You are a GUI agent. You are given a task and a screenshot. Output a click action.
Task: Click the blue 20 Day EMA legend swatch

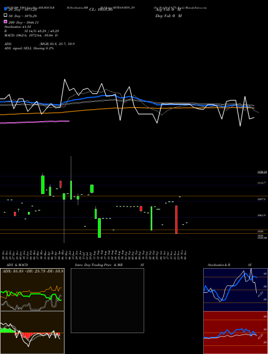click(5, 9)
